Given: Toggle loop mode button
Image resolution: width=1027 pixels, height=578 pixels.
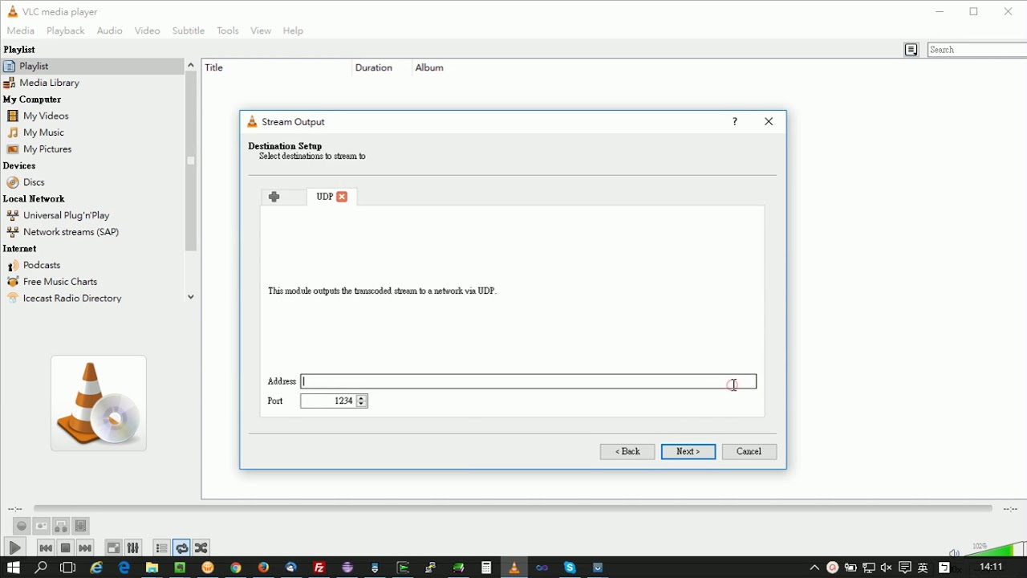Looking at the screenshot, I should point(181,547).
